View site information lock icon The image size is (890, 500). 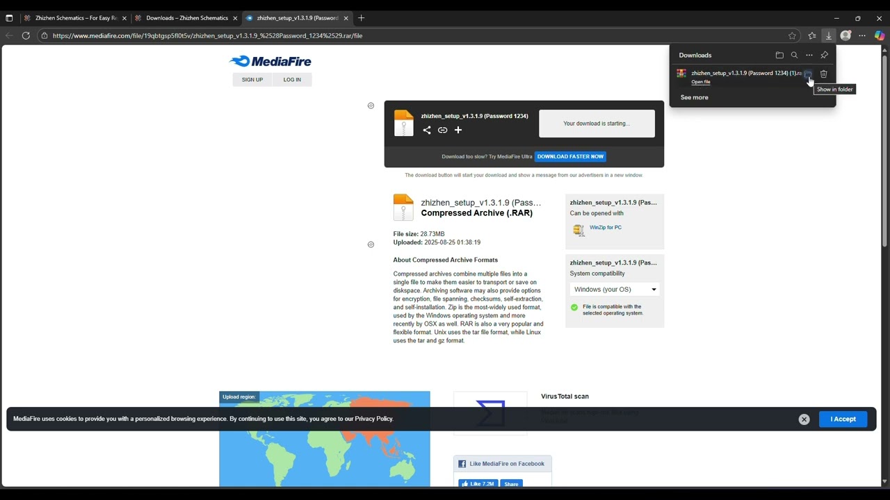[44, 35]
